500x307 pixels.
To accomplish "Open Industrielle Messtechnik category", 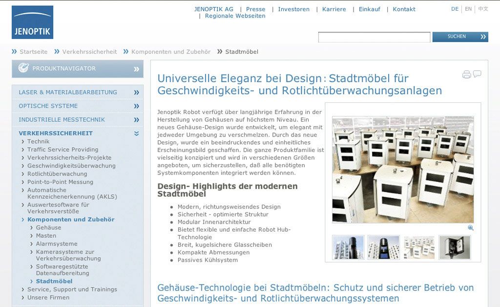I will tap(62, 119).
